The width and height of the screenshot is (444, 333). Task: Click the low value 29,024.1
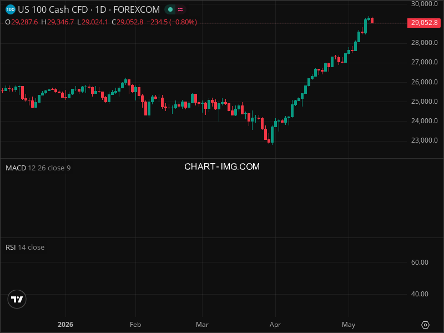click(x=94, y=22)
